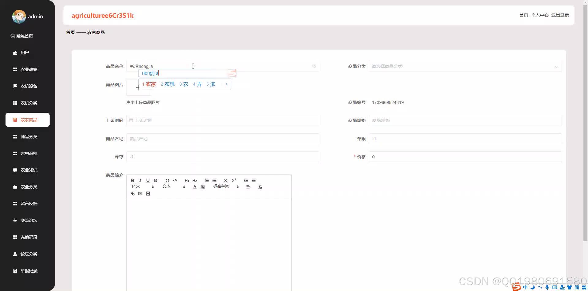Open the 害虫识别 sidebar menu
Screen dimensions: 588x291
pos(28,153)
